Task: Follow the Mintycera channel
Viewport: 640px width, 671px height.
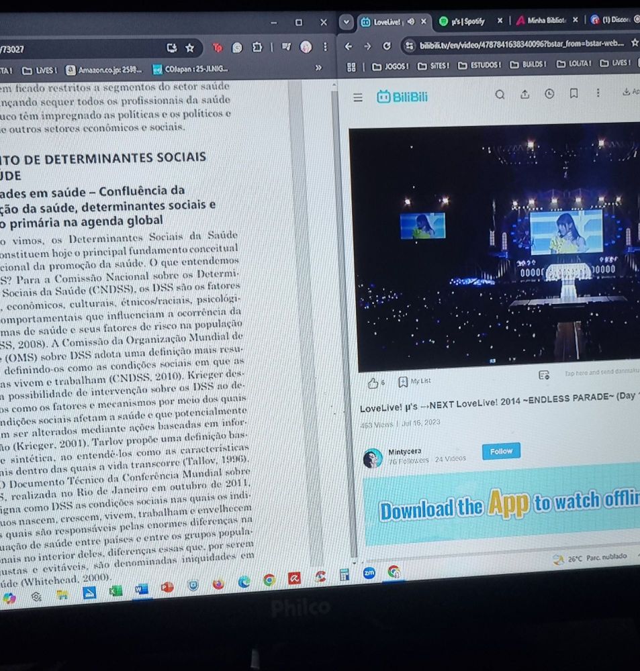Action: coord(501,451)
